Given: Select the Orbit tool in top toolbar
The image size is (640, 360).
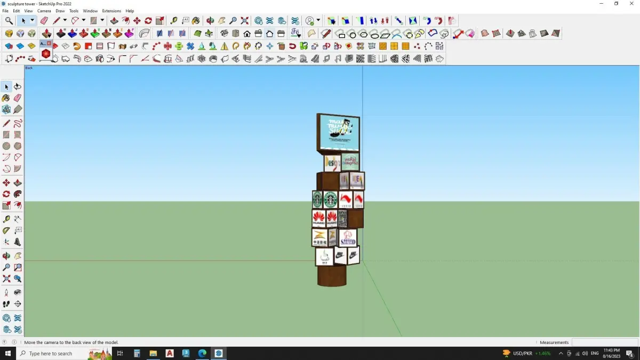Looking at the screenshot, I should (x=210, y=21).
